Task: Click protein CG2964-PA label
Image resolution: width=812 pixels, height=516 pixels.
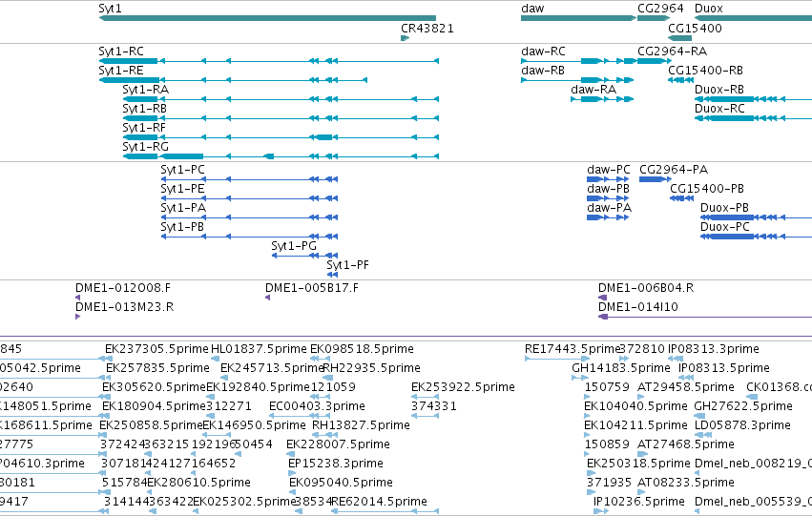Action: pyautogui.click(x=674, y=170)
